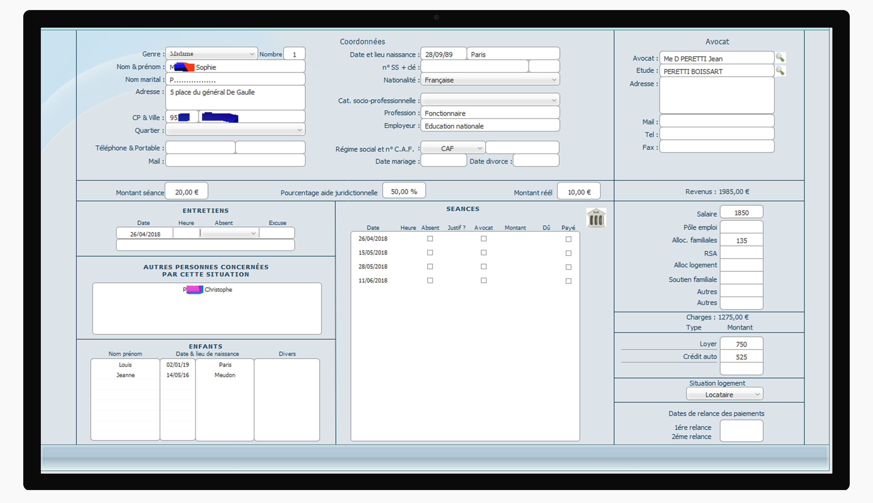Open Situation logement dropdown showing Locataire
The height and width of the screenshot is (503, 873).
[x=757, y=394]
